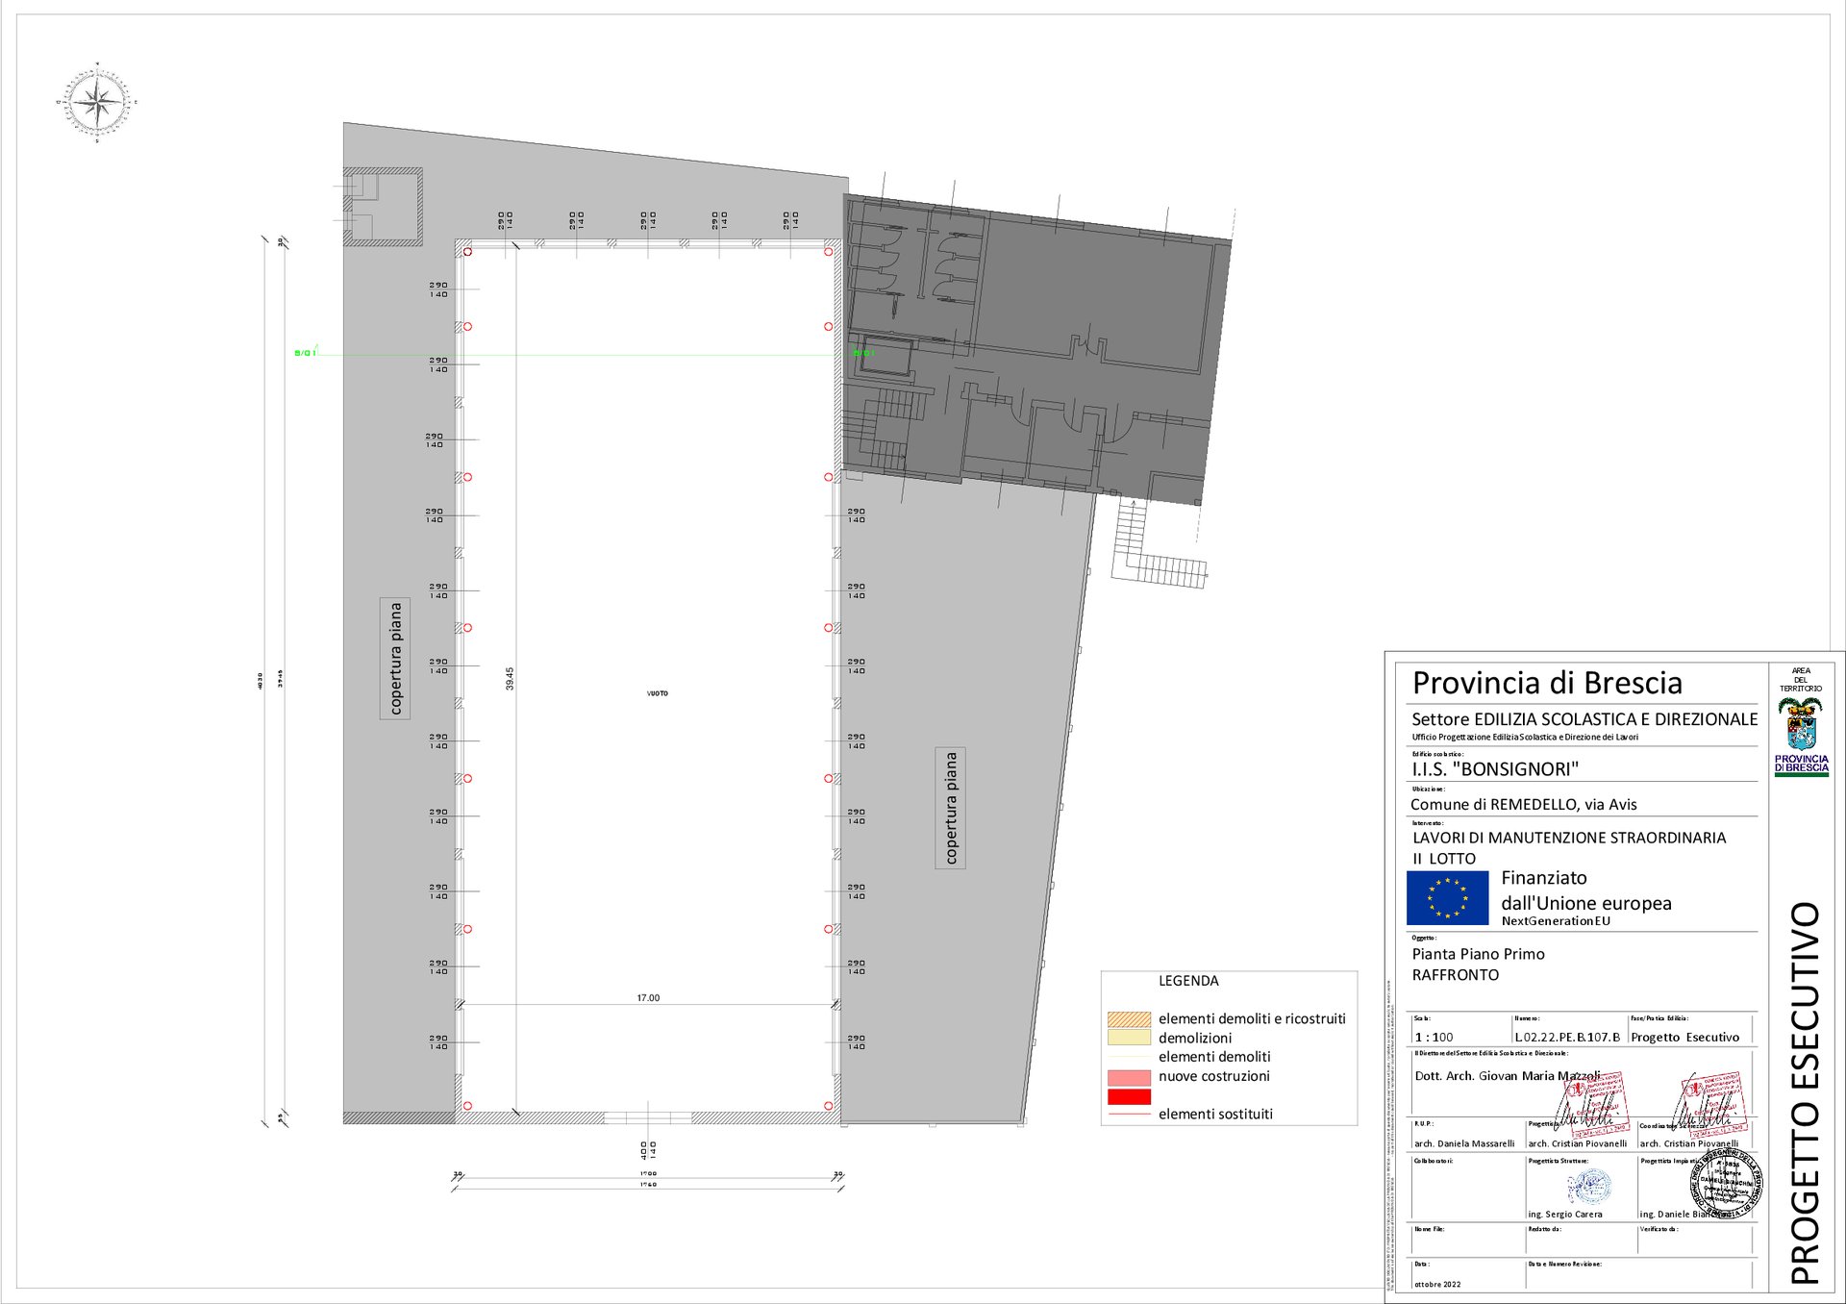Click the green section marker on left

(305, 353)
